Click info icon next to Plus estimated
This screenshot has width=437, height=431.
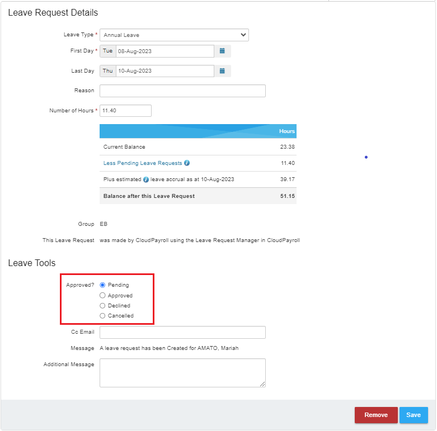point(145,179)
